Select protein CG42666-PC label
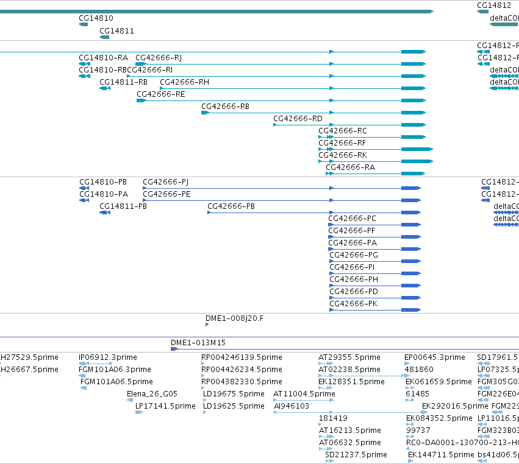Viewport: 519px width, 464px height. point(352,219)
